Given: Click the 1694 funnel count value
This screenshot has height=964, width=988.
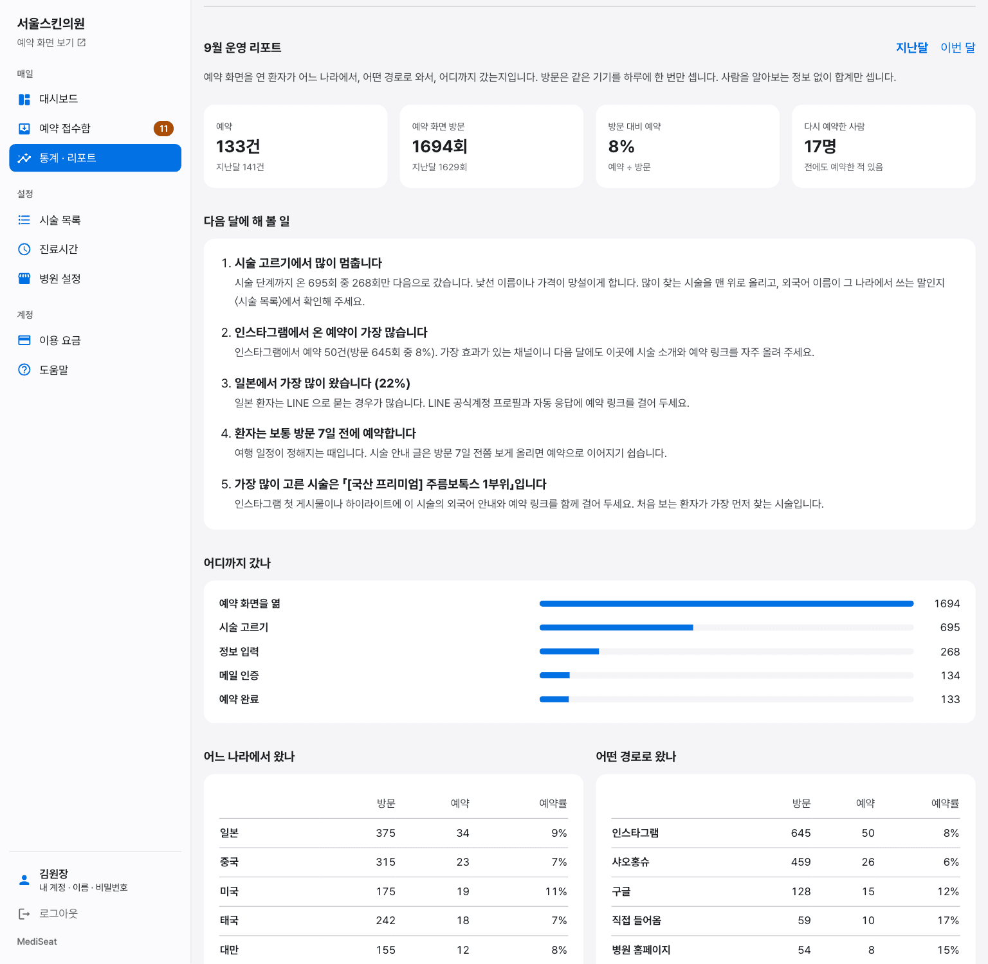Looking at the screenshot, I should tap(947, 603).
